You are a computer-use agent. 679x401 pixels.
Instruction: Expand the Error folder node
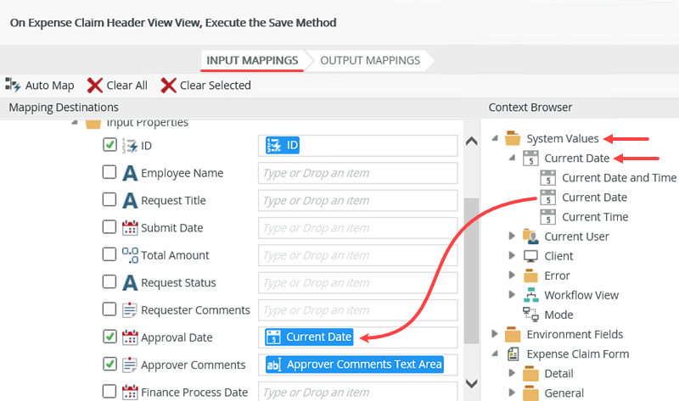pos(512,276)
